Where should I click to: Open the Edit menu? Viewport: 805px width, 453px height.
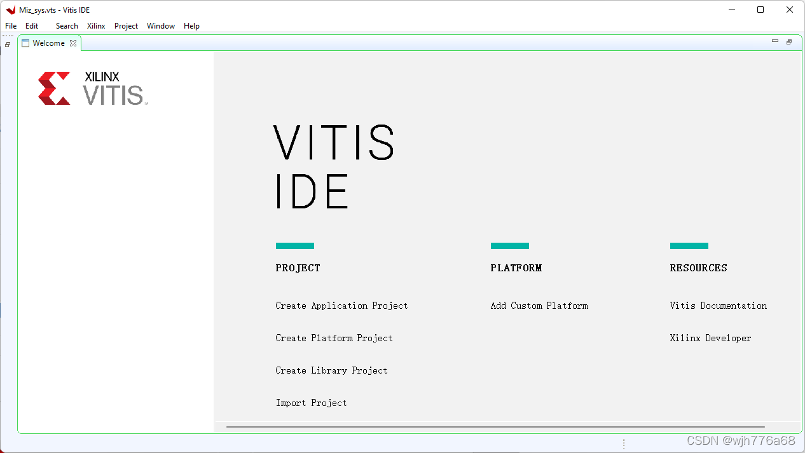tap(32, 26)
